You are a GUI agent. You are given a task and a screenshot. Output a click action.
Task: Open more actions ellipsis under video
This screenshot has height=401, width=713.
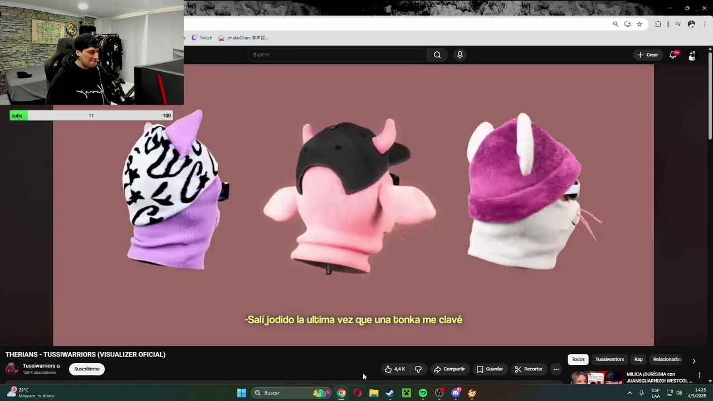[x=556, y=369]
